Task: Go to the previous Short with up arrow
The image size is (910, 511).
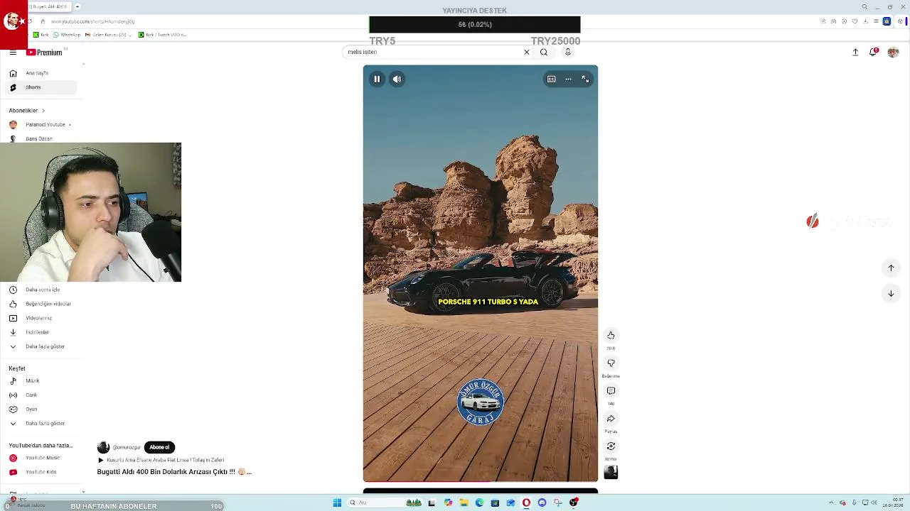Action: (x=891, y=268)
